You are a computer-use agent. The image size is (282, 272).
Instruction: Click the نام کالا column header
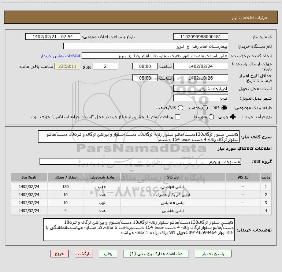click(x=172, y=177)
